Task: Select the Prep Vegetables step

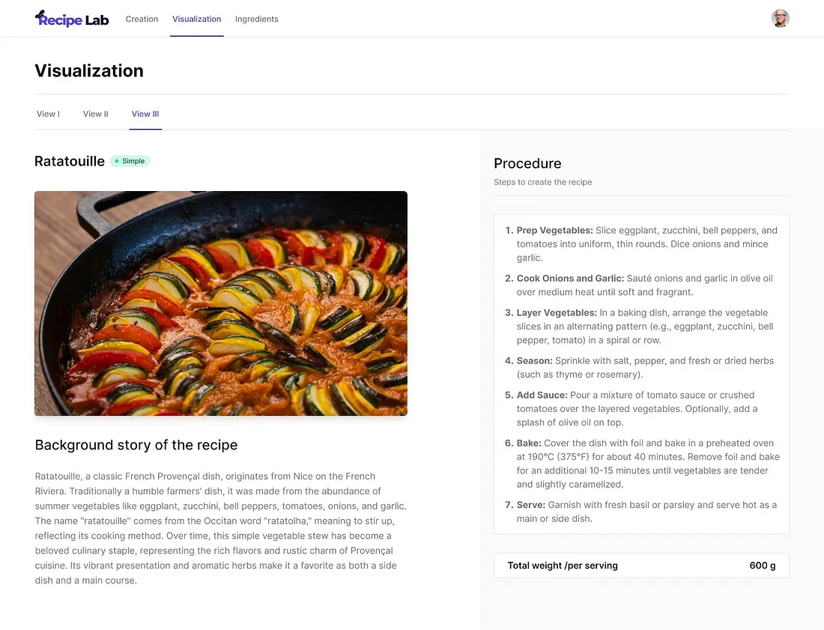Action: point(554,231)
